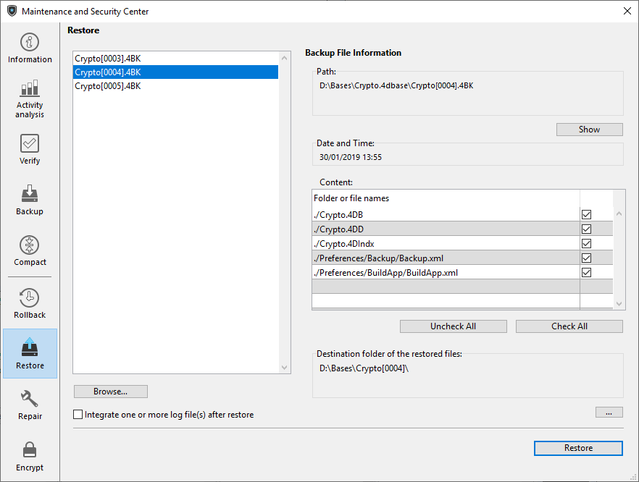Click content list scroll up arrow

(618, 213)
